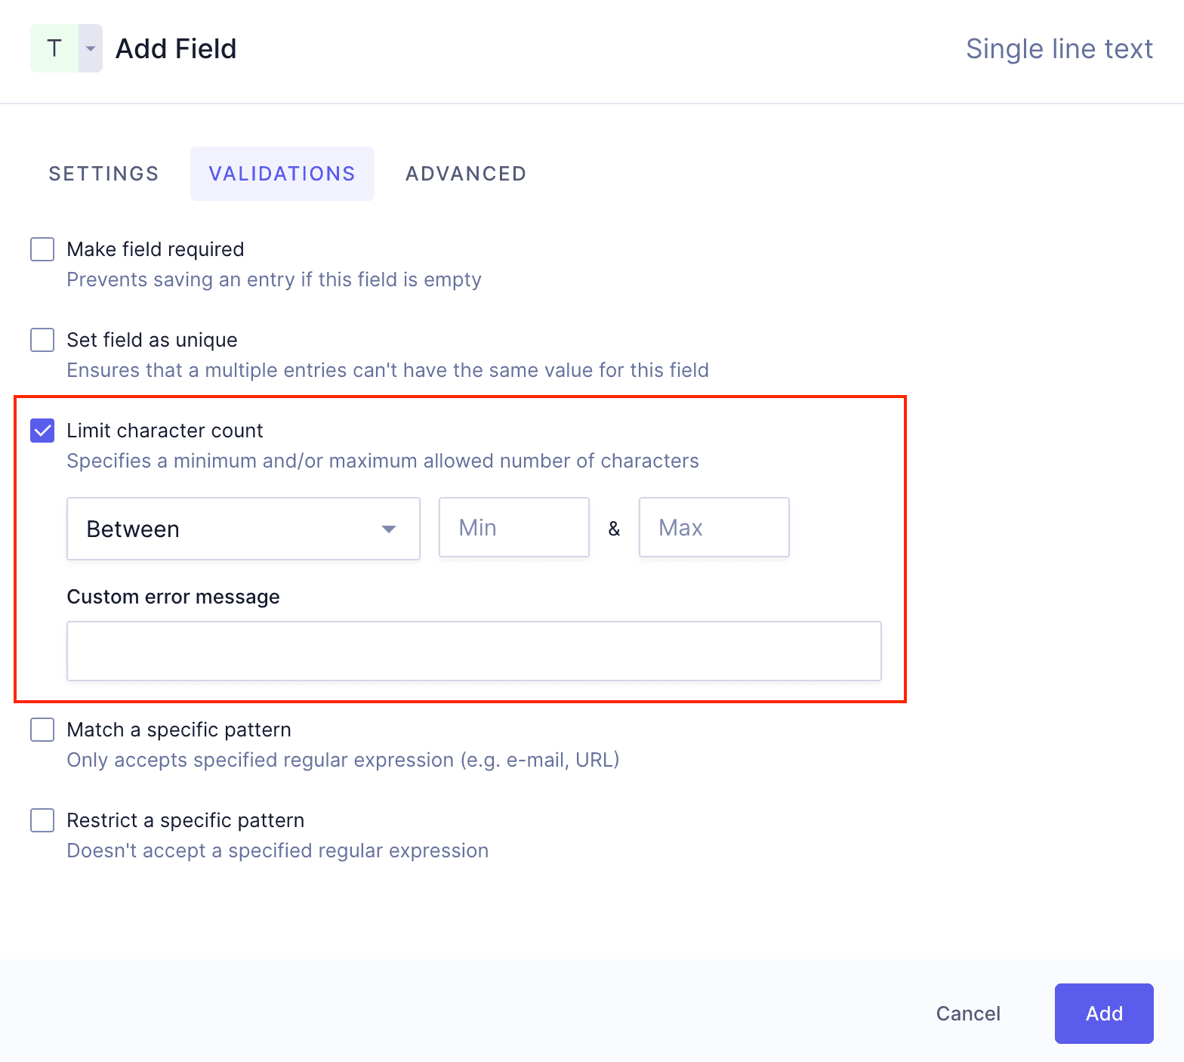Click the Add button
1184x1062 pixels.
pos(1103,1014)
